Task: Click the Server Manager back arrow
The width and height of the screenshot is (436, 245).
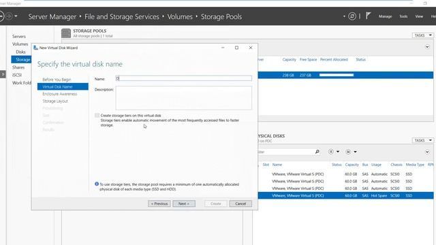Action: 1,16
